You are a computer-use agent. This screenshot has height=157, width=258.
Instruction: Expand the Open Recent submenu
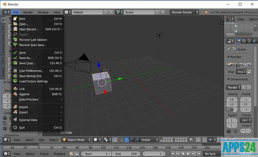point(37,29)
